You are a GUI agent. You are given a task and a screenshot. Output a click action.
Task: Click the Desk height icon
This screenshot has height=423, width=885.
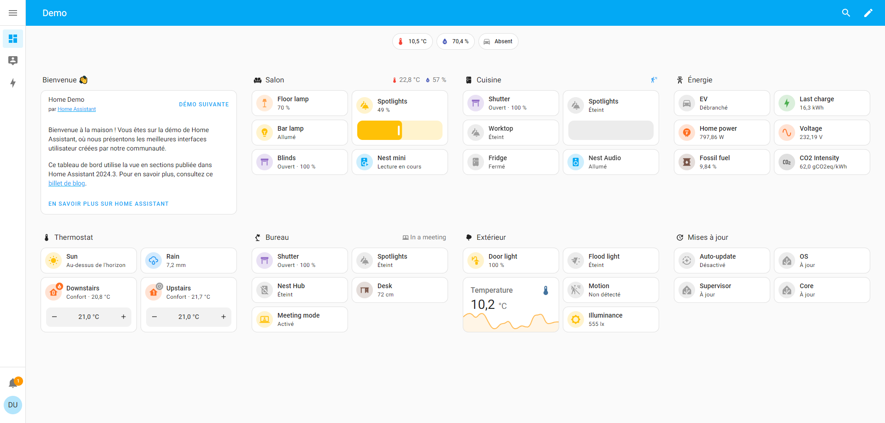click(365, 290)
